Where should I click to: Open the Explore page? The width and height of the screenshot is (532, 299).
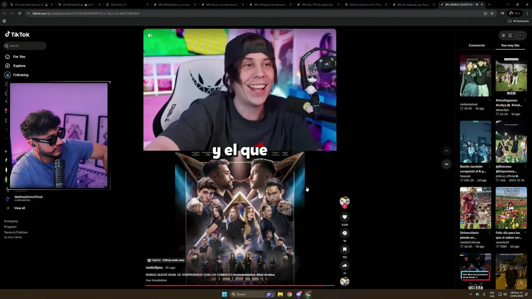[x=15, y=66]
